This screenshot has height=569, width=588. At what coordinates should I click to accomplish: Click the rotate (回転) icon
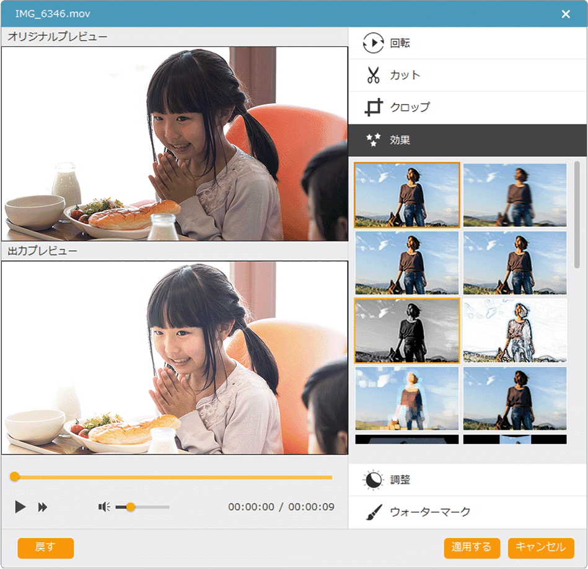click(x=374, y=43)
